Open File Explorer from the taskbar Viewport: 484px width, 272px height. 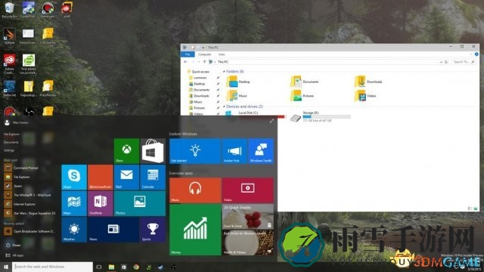[x=111, y=267]
